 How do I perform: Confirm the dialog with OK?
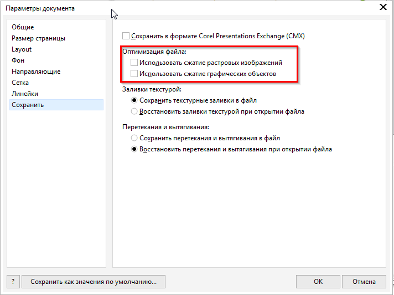318,282
